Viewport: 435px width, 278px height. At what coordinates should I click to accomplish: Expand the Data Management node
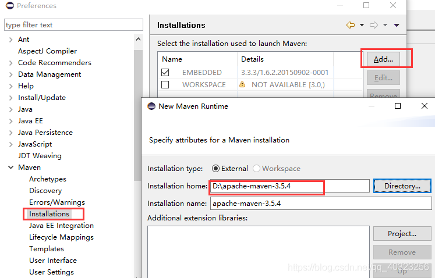pos(11,74)
